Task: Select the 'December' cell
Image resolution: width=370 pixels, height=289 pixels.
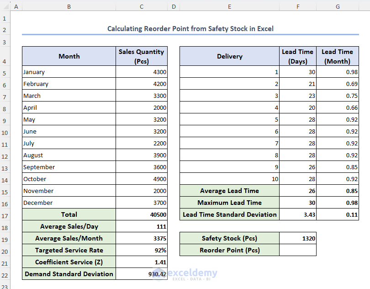Action: coord(69,203)
